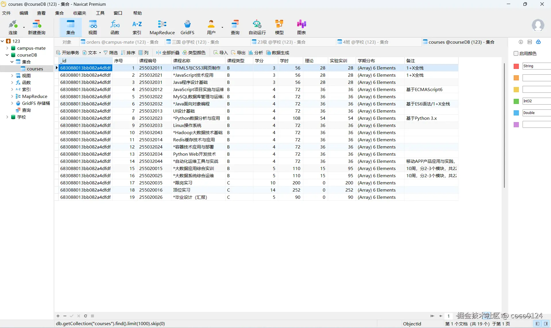Screen dimensions: 551x328
Task: Open the User dropdown arrow
Action: (222, 28)
